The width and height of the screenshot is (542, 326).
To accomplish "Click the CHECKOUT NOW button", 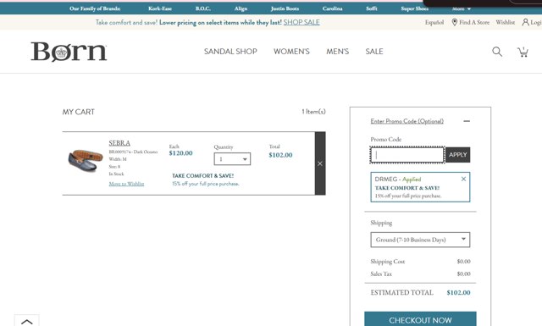I will pos(420,318).
